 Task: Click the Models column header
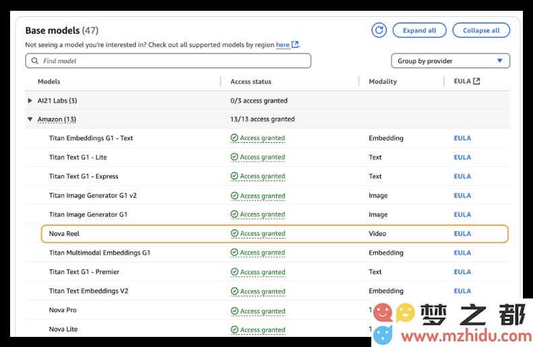point(49,82)
